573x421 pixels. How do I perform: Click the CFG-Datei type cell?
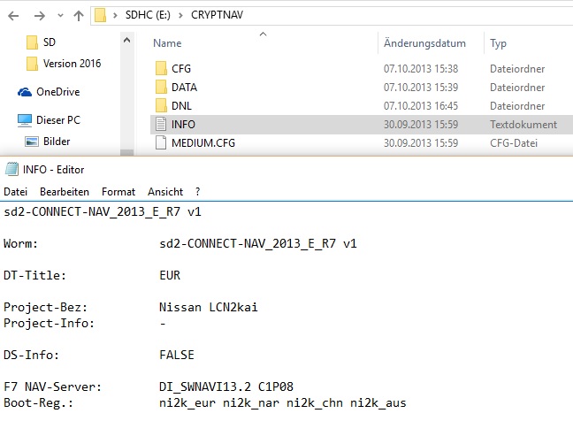tap(514, 143)
